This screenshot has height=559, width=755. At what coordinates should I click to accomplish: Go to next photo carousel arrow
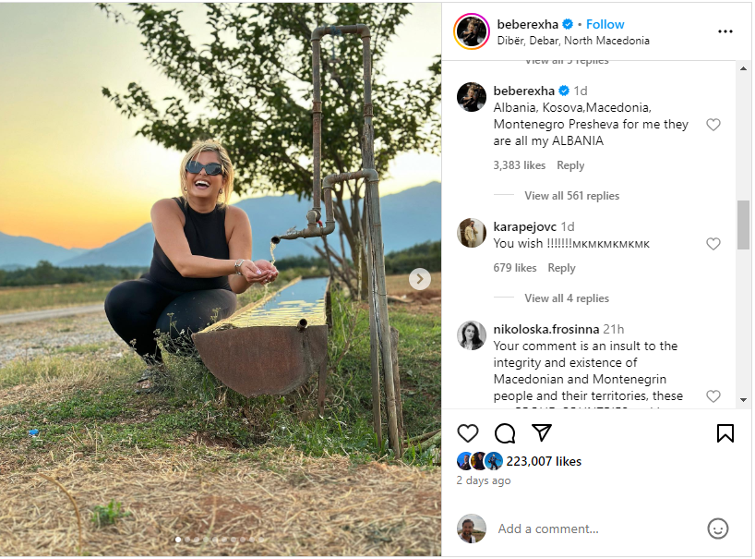coord(420,278)
